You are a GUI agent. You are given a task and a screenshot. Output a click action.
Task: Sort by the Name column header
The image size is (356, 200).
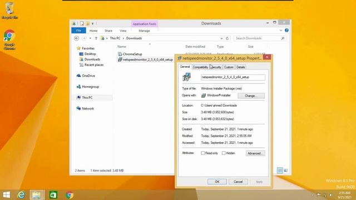pyautogui.click(x=121, y=47)
